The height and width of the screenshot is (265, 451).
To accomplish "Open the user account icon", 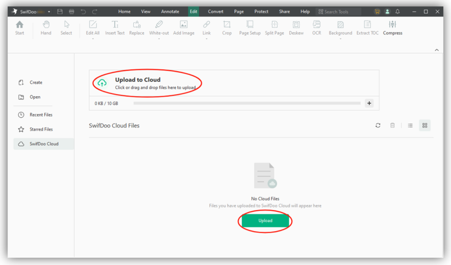I will coord(387,11).
